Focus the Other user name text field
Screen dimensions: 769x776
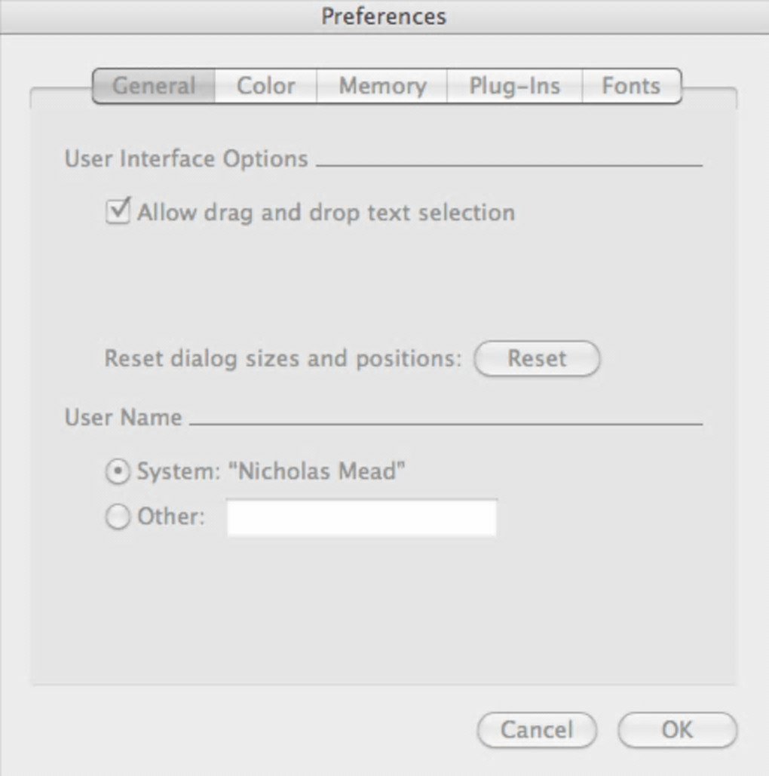[362, 518]
